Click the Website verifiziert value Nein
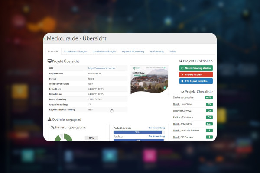This screenshot has height=173, width=260. tap(91, 84)
